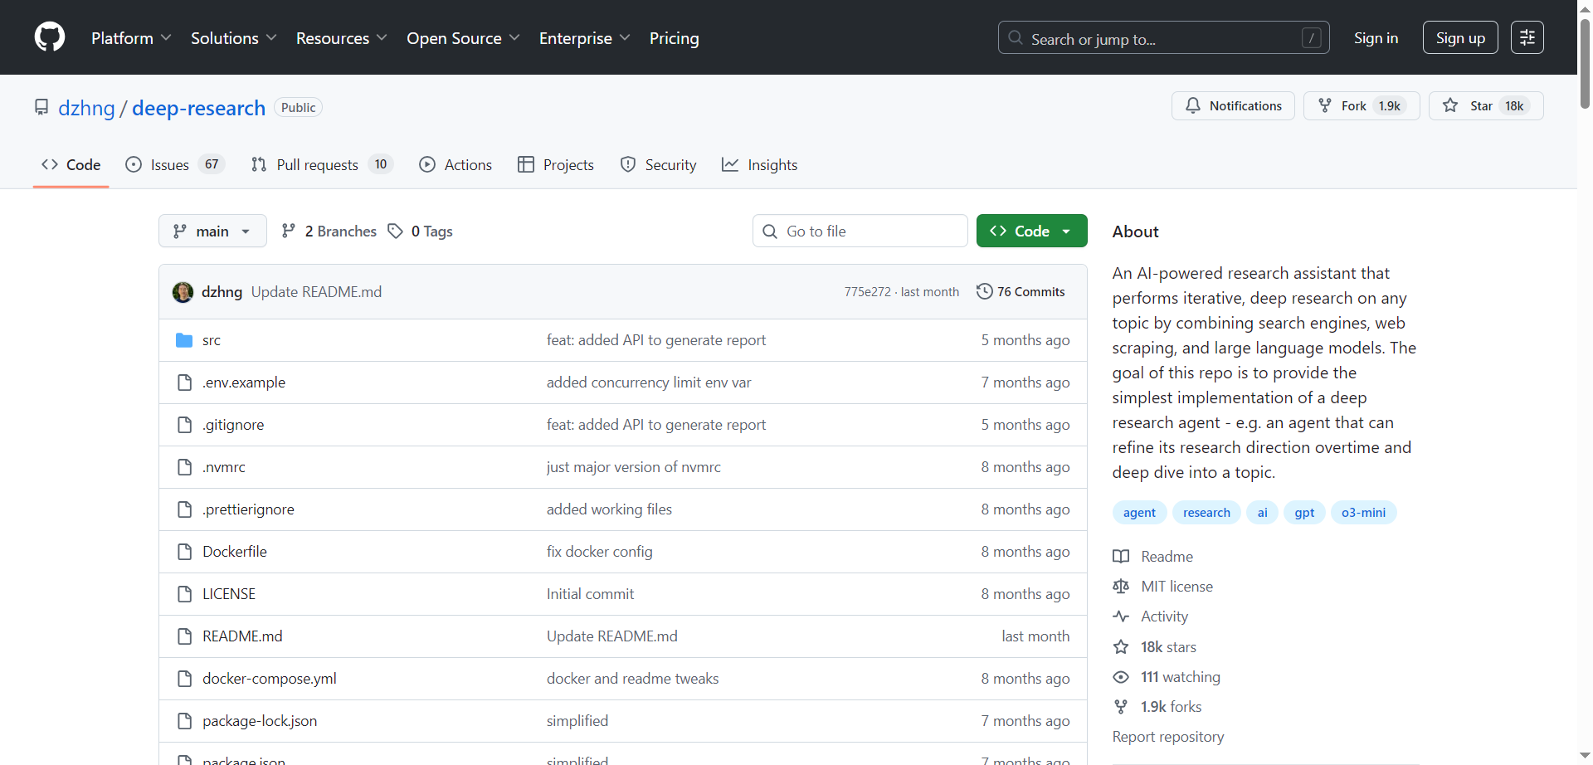Expand the main branch dropdown
Viewport: 1593px width, 765px height.
212,231
